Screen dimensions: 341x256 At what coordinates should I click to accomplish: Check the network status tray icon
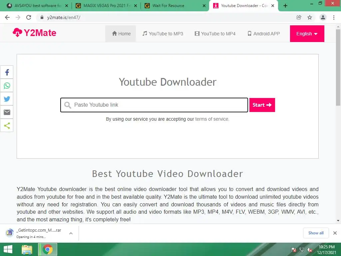coord(302,250)
